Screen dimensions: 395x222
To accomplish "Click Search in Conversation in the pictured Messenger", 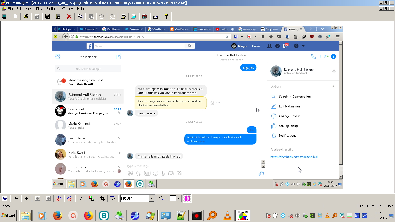I will click(295, 97).
